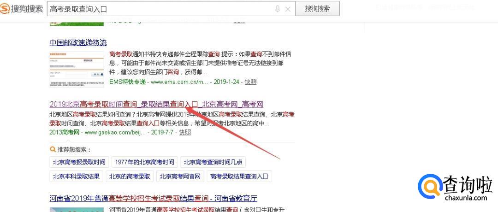
Task: Click the microphone voice search icon
Action: point(278,9)
